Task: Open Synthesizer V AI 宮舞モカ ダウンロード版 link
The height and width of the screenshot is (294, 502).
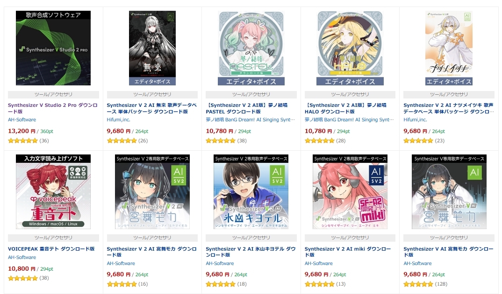Action: (x=448, y=252)
